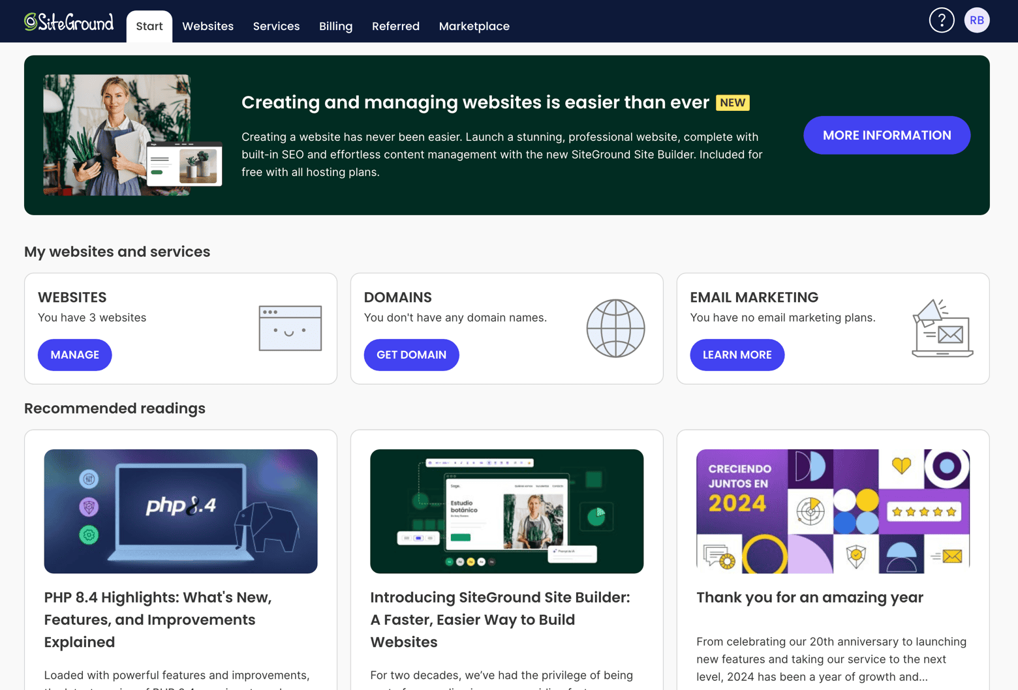Click the My websites and services heading
The width and height of the screenshot is (1018, 690).
click(x=117, y=252)
